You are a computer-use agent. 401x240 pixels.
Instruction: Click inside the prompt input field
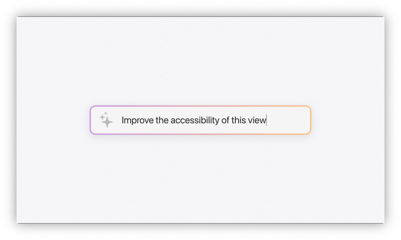coord(200,120)
